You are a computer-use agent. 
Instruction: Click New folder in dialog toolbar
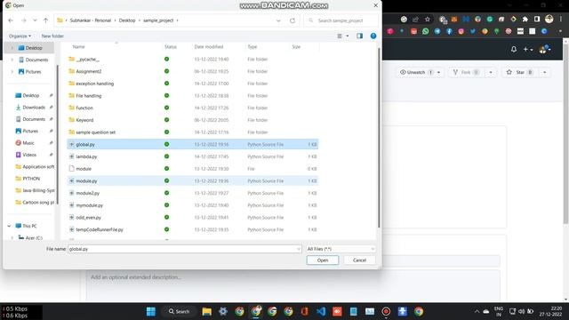(52, 36)
